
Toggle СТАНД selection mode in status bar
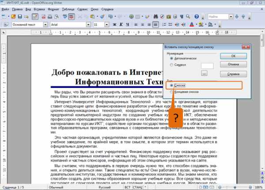137,187
